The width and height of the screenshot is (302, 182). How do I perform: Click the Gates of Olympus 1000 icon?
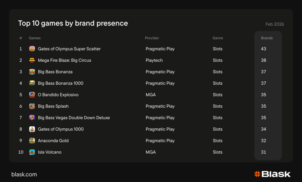coord(32,129)
